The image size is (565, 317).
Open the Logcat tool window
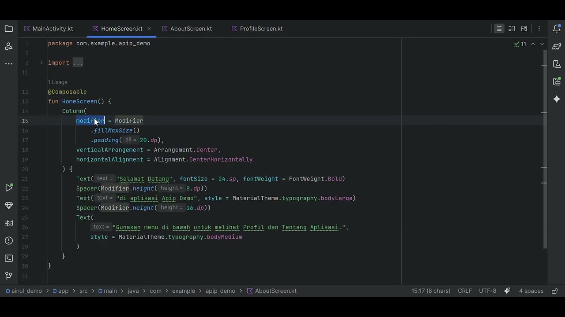click(x=8, y=223)
